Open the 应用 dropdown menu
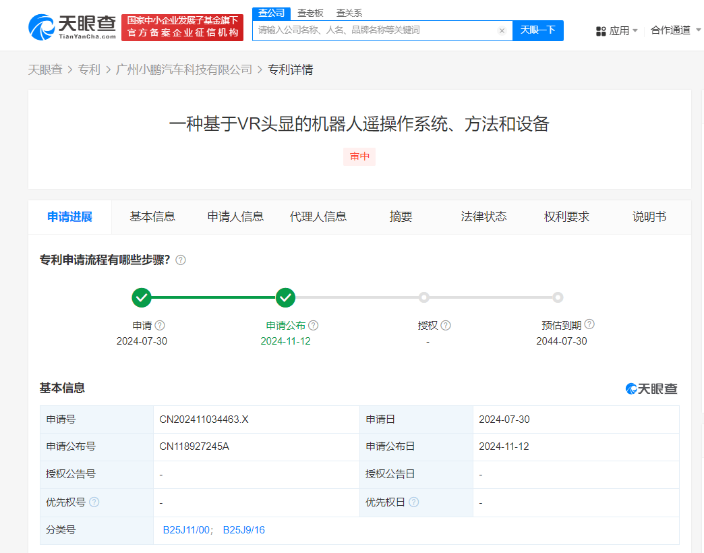 point(617,31)
